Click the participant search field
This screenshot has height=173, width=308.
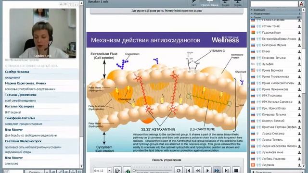pos(274,4)
